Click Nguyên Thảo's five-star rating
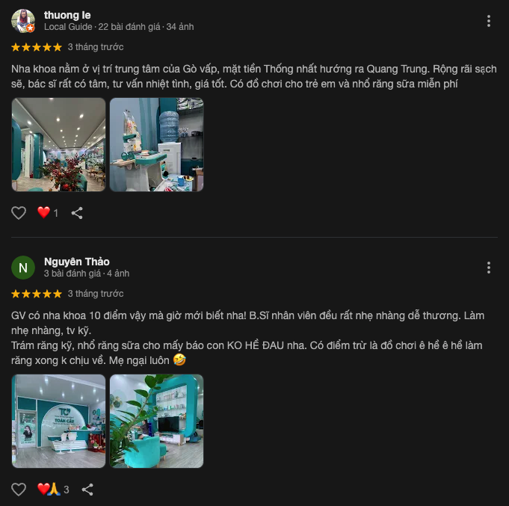 tap(37, 294)
